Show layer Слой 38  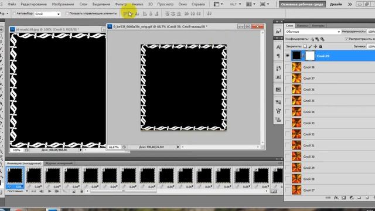coord(288,67)
